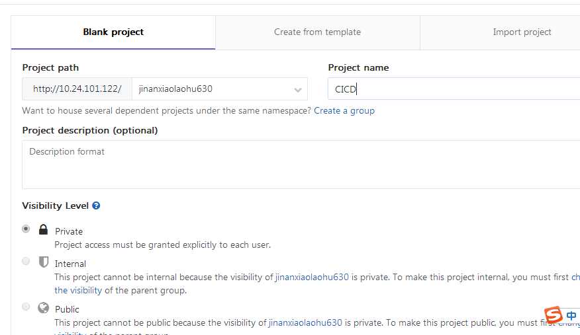Image resolution: width=580 pixels, height=335 pixels.
Task: Open the Import project tab
Action: tap(522, 32)
